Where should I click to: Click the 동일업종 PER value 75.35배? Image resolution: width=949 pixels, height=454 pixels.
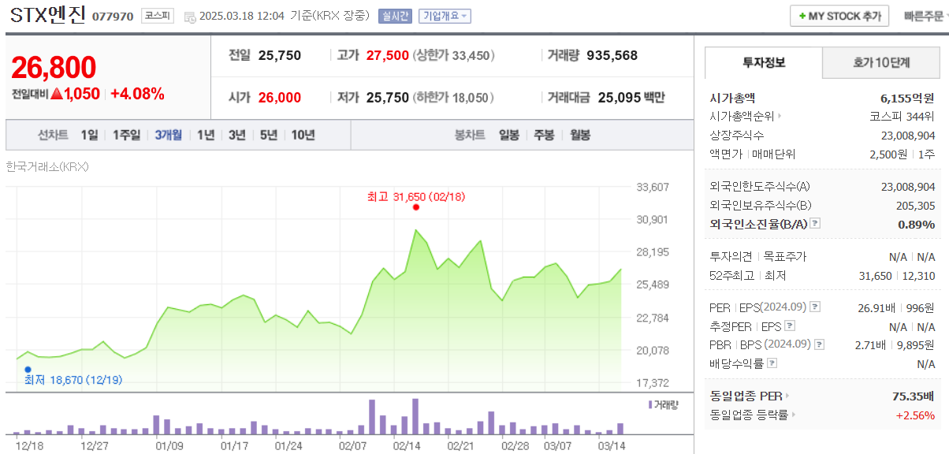tap(914, 396)
